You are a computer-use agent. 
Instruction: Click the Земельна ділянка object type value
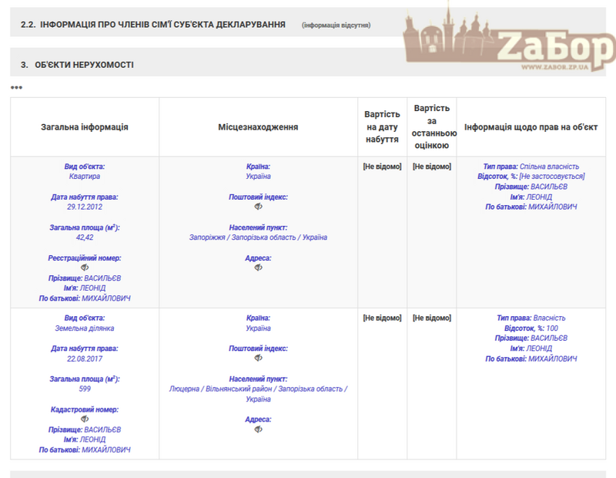[85, 328]
